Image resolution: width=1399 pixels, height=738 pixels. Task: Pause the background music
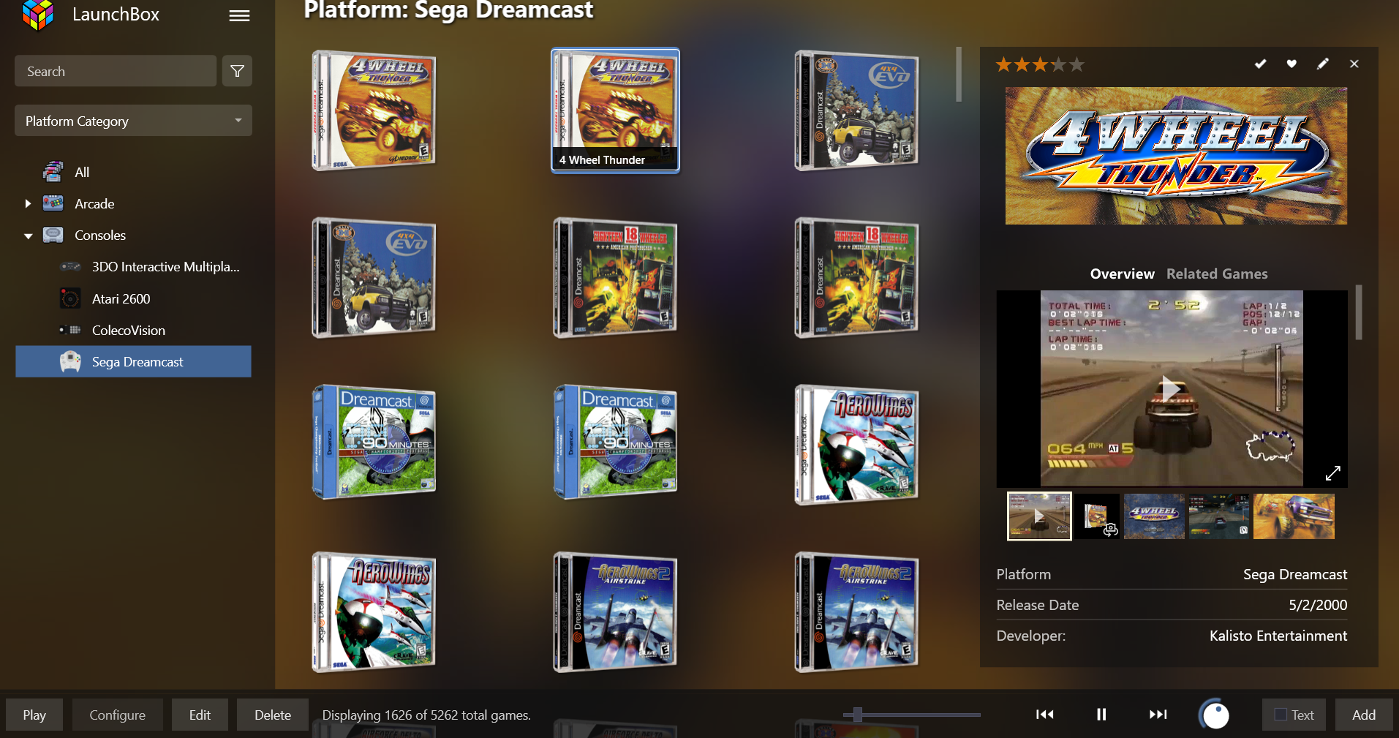(x=1101, y=715)
